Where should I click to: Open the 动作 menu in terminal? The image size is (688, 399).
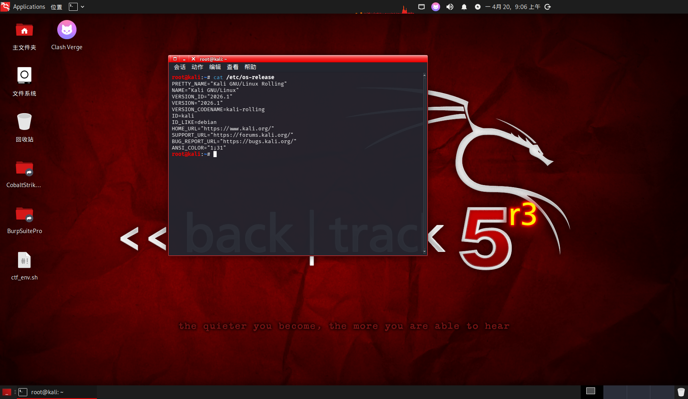197,67
